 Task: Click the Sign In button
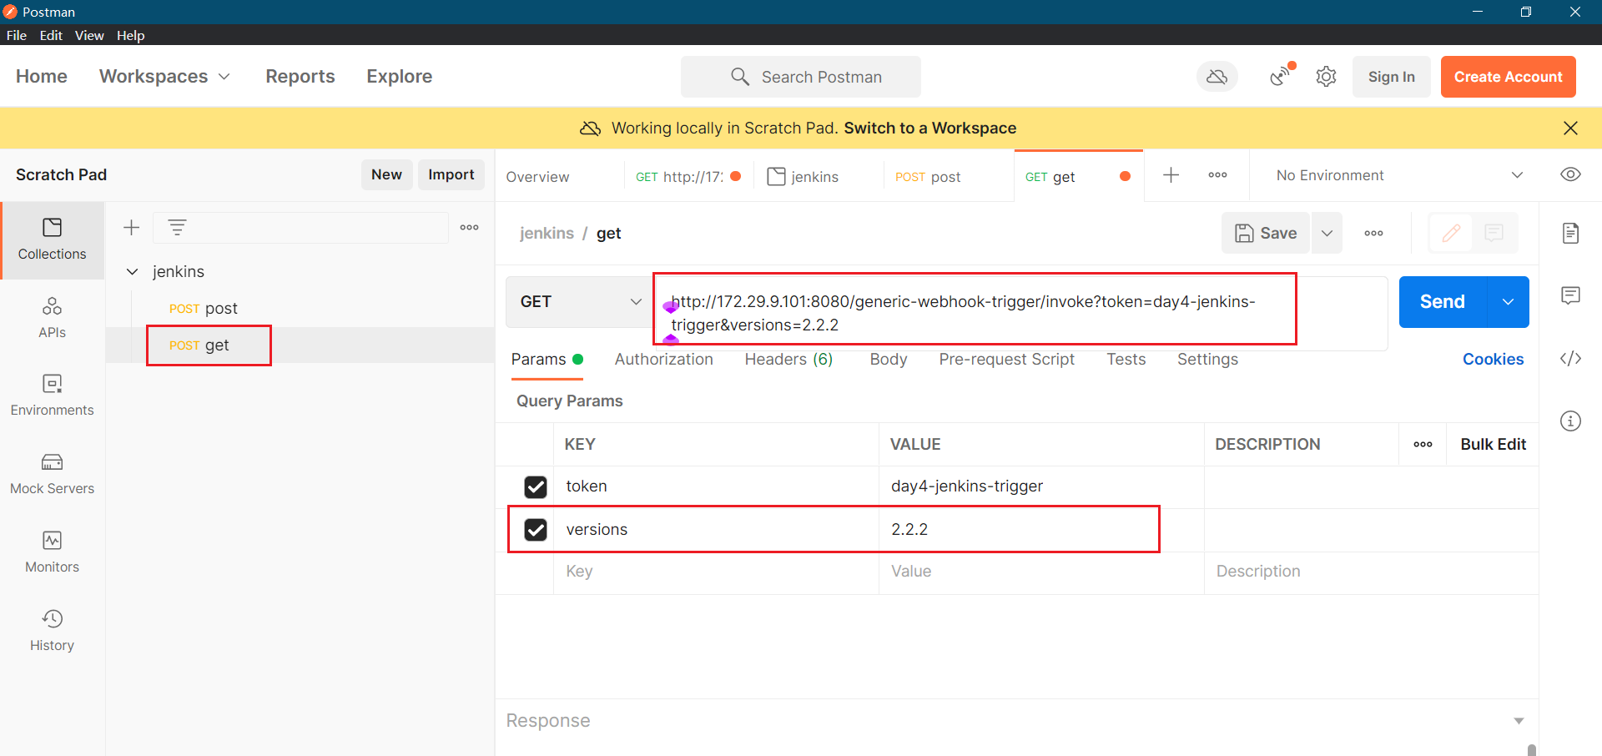point(1391,77)
